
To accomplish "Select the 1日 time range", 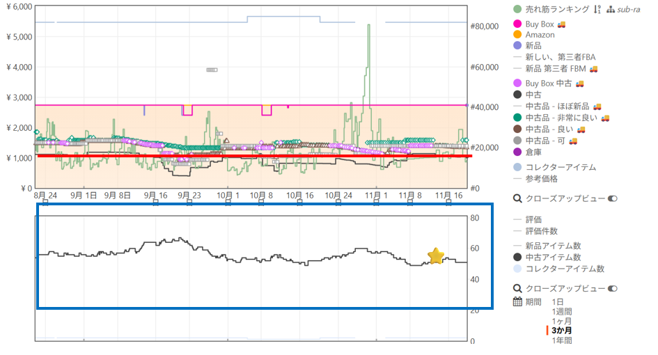I will [x=558, y=301].
